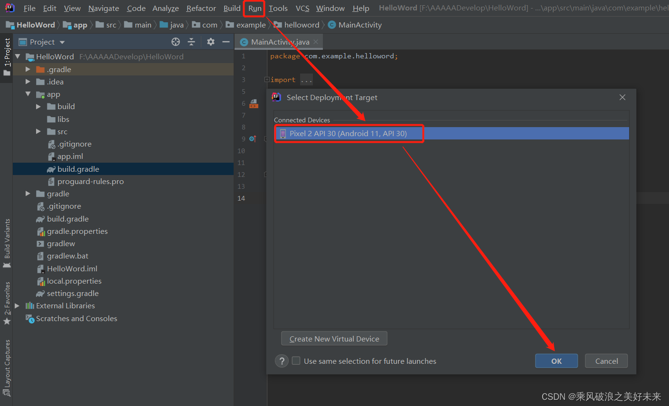Open help for deployment target dialog

(282, 361)
